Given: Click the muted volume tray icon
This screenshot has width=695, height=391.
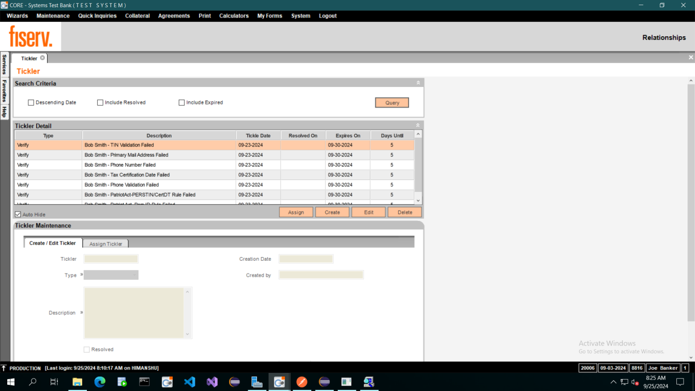Looking at the screenshot, I should (635, 382).
